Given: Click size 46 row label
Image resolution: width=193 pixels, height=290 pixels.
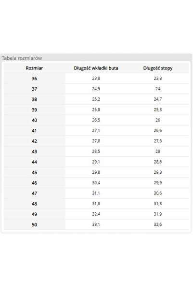Looking at the screenshot, I should tap(34, 183).
